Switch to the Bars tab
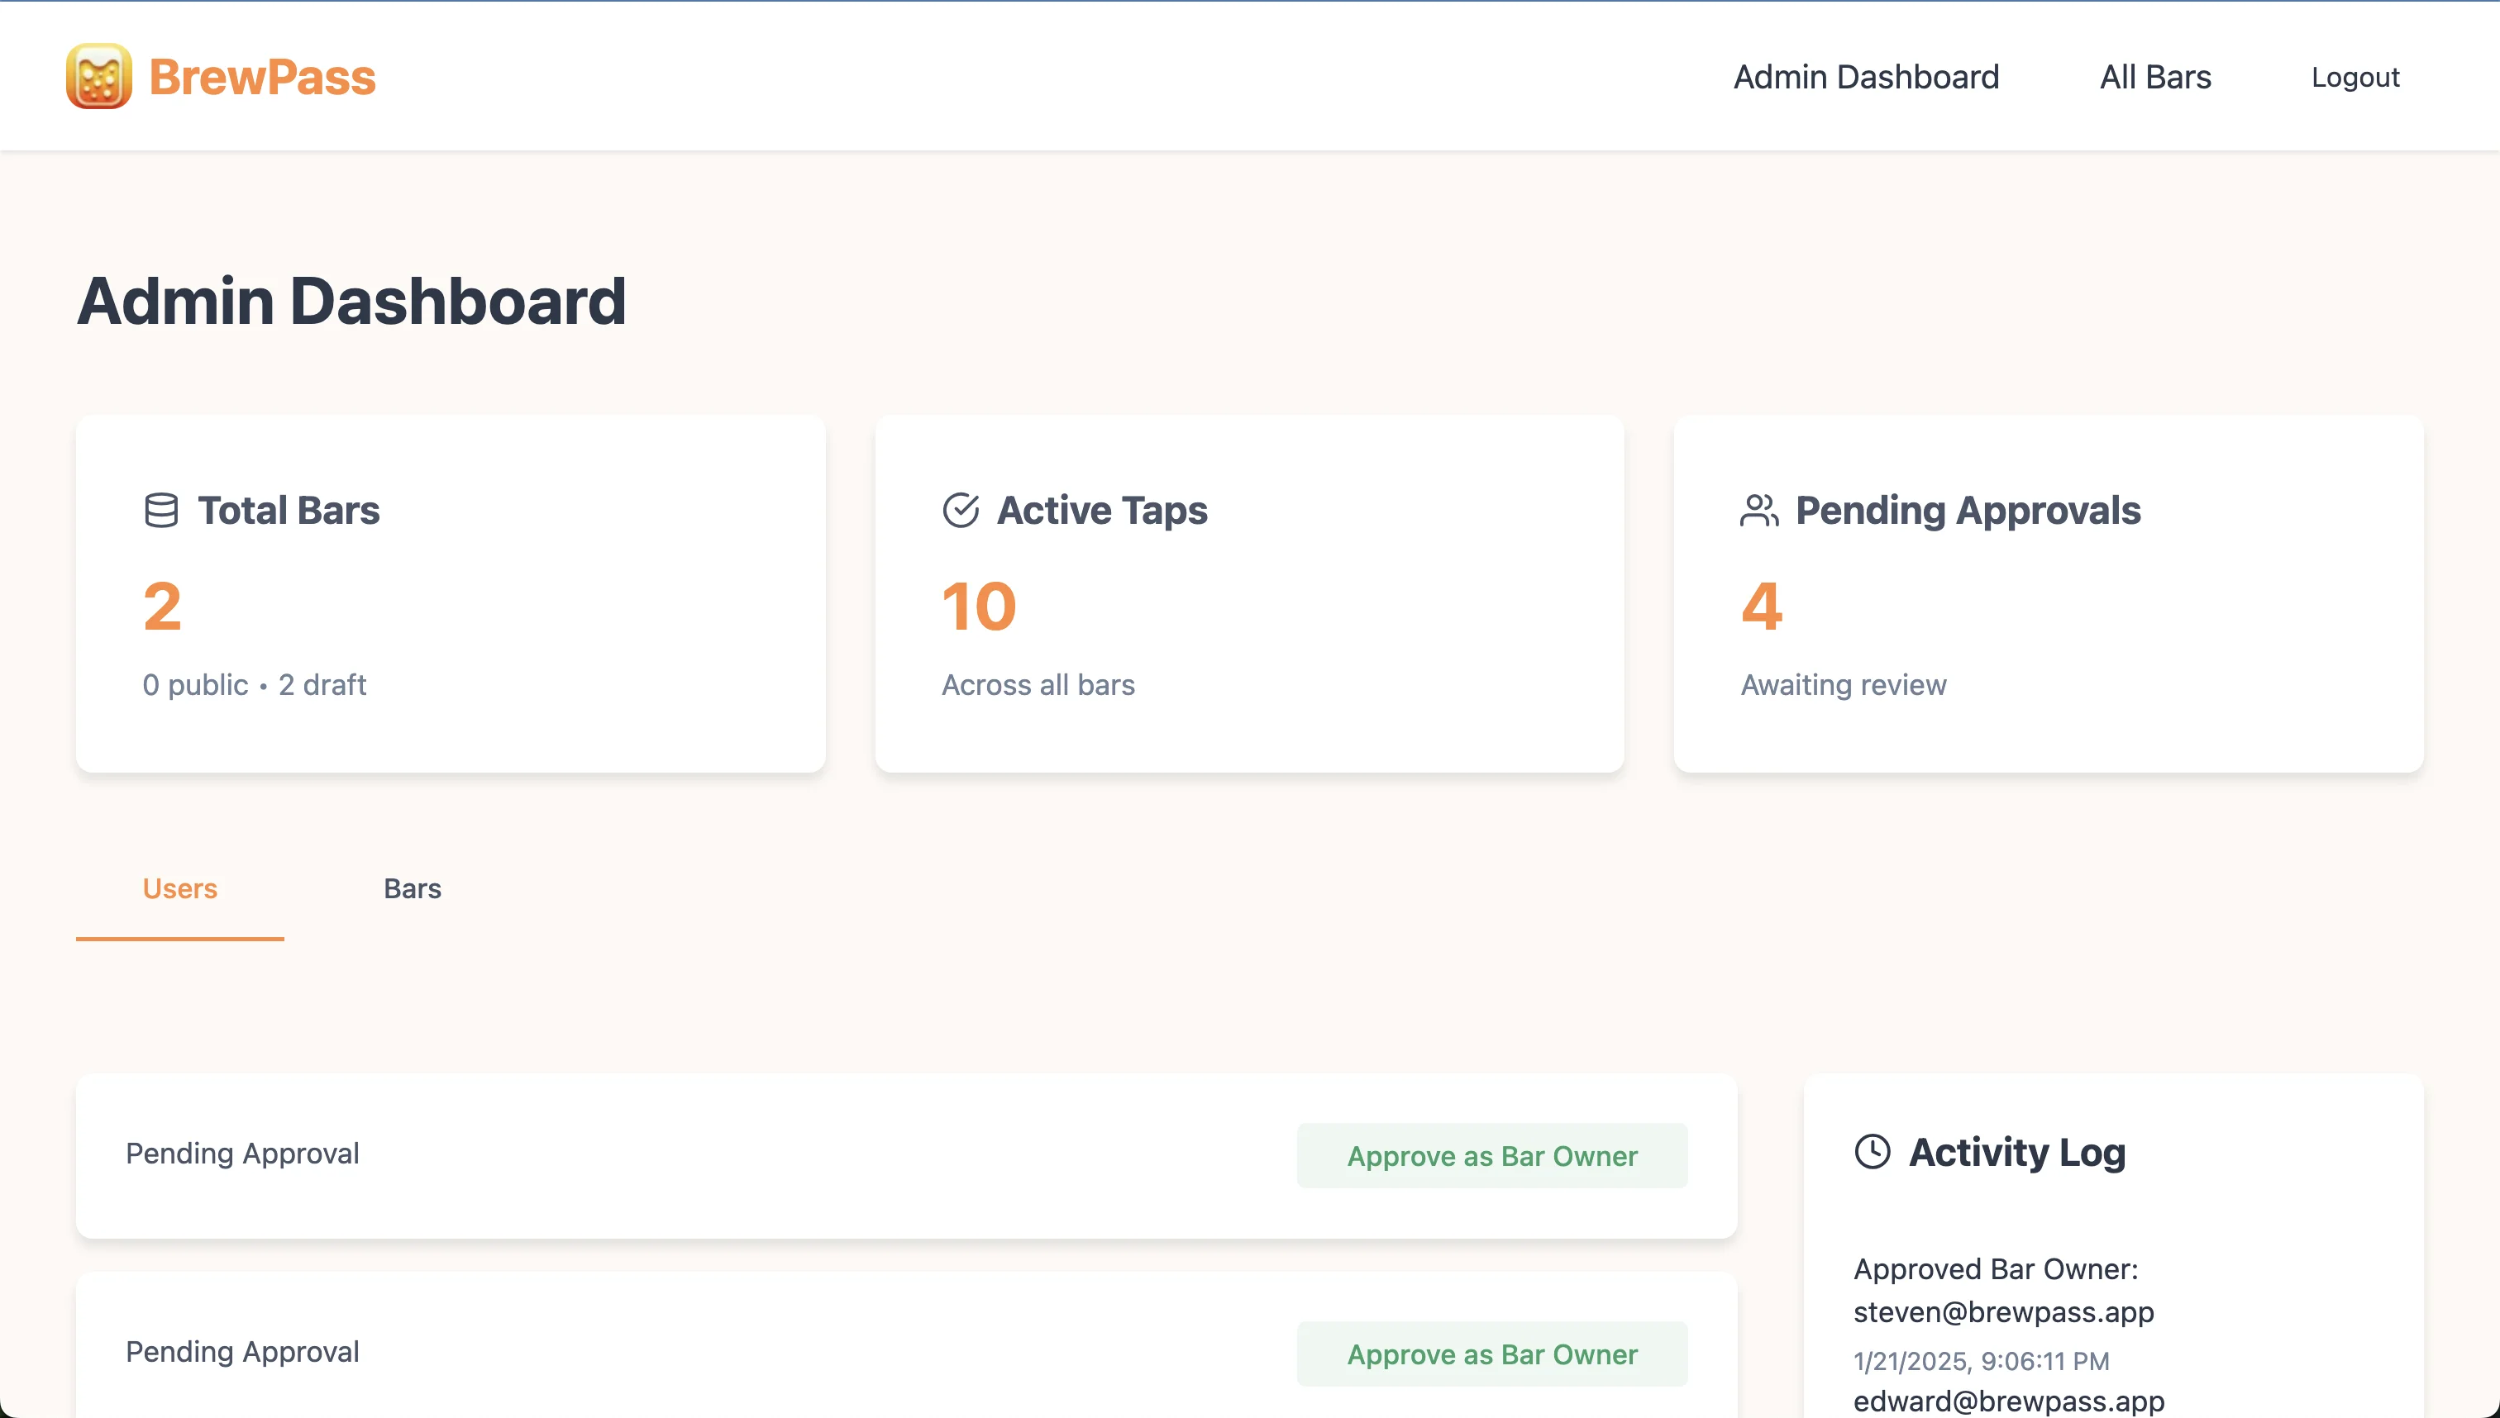 413,888
